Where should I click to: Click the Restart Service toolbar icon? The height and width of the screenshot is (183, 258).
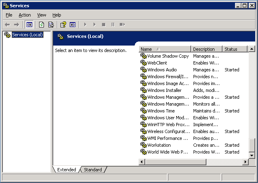122,25
